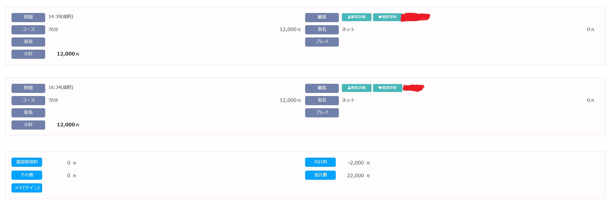Viewport: 610px width, 205px height.
Task: Click the heart icon in first 履歴更新
Action: pyautogui.click(x=380, y=17)
